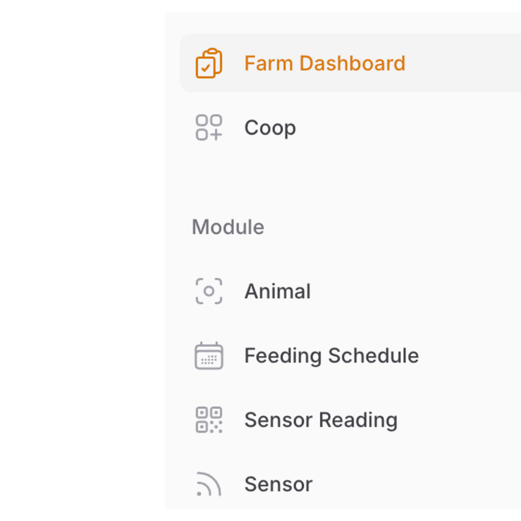This screenshot has height=521, width=521.
Task: Open the Farm Dashboard menu item
Action: pyautogui.click(x=324, y=63)
